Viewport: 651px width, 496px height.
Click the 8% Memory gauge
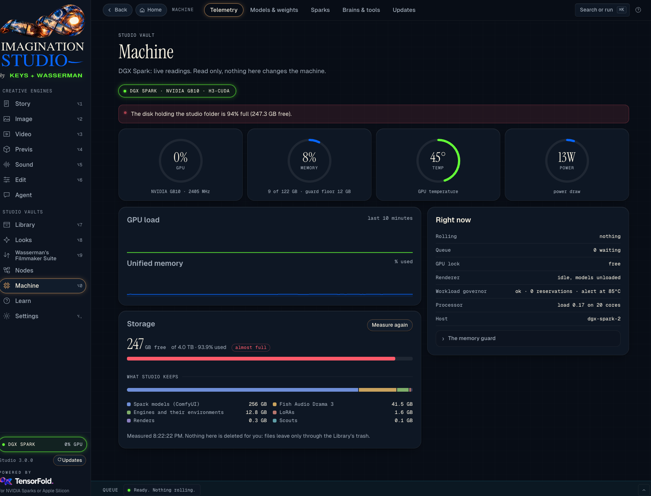(309, 161)
